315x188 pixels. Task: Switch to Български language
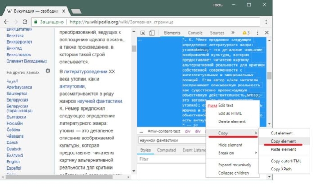click(x=16, y=117)
